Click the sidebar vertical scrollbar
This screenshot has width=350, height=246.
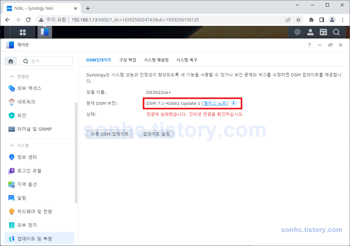point(76,153)
